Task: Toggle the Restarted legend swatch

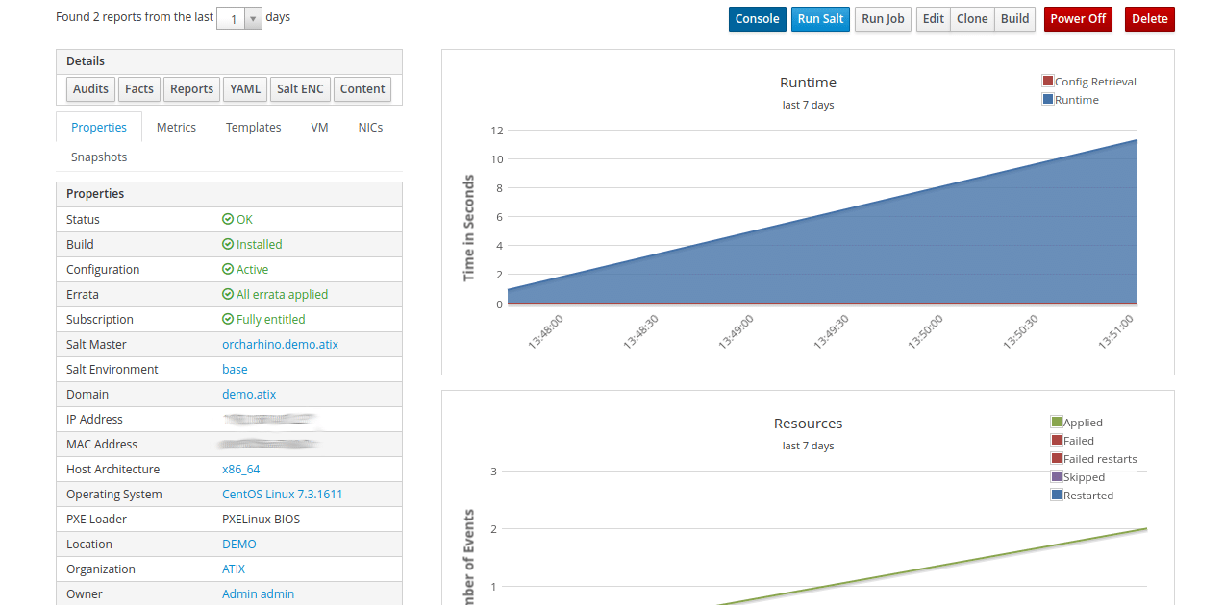Action: pyautogui.click(x=1057, y=495)
